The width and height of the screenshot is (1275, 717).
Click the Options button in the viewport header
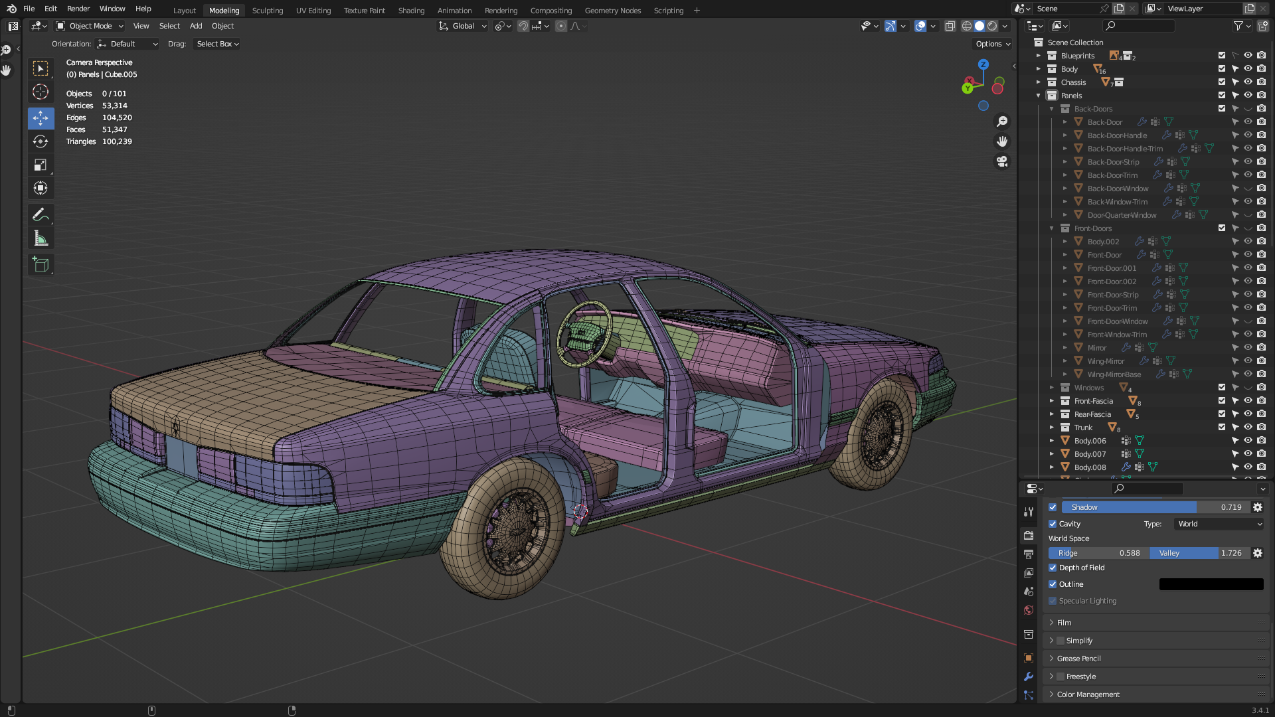click(993, 44)
